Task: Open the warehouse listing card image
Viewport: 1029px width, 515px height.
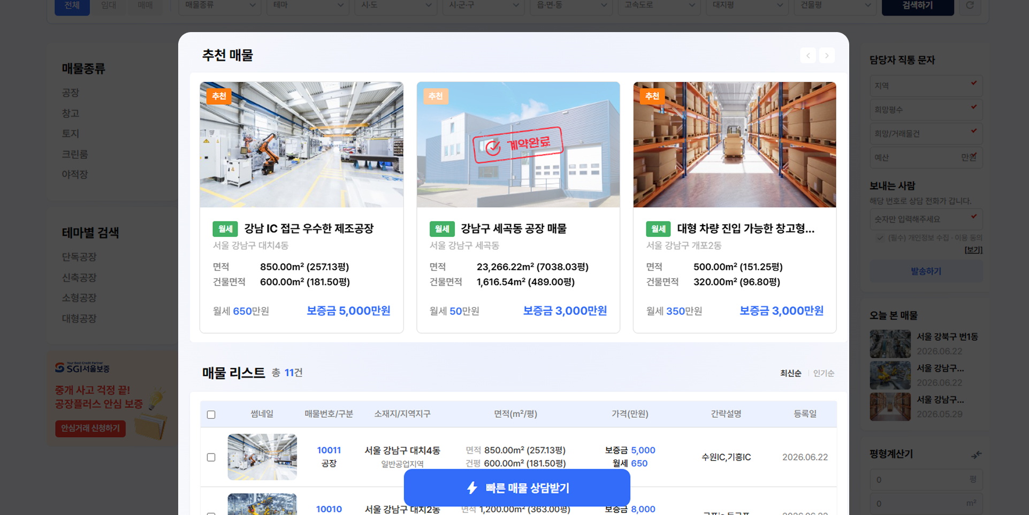Action: [735, 144]
